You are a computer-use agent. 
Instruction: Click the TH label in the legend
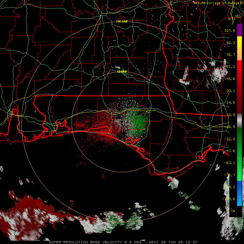pyautogui.click(x=233, y=211)
